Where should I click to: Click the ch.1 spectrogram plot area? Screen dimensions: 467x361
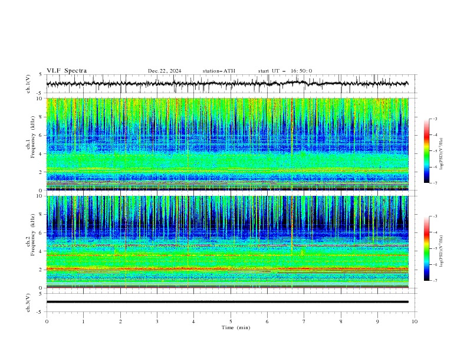pos(228,144)
